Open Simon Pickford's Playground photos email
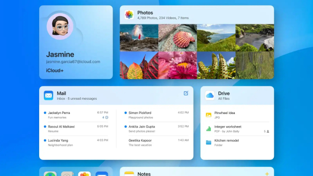Viewport: 313px width, 176px height. point(156,115)
